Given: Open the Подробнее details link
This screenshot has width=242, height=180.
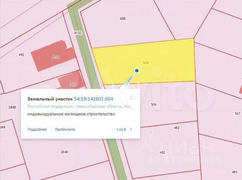Looking at the screenshot, I should tap(37, 129).
